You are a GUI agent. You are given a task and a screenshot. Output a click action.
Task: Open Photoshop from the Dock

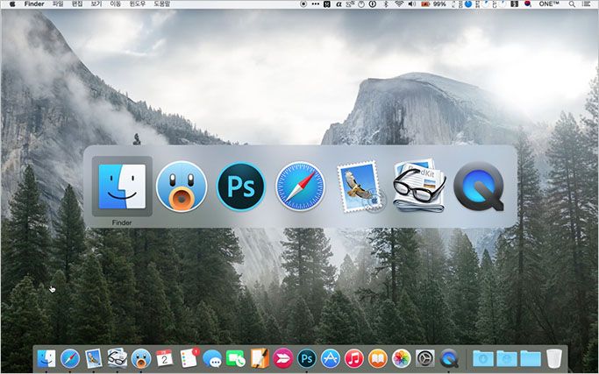click(307, 359)
